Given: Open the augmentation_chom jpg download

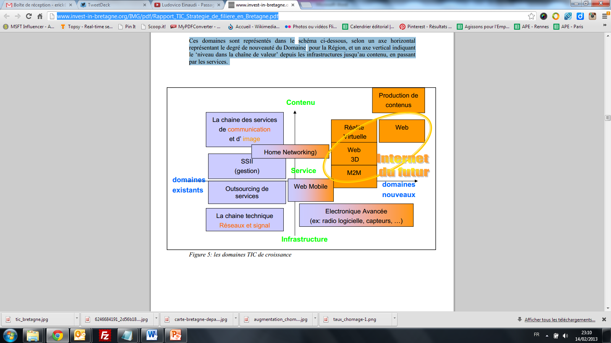Looking at the screenshot, I should [x=276, y=319].
